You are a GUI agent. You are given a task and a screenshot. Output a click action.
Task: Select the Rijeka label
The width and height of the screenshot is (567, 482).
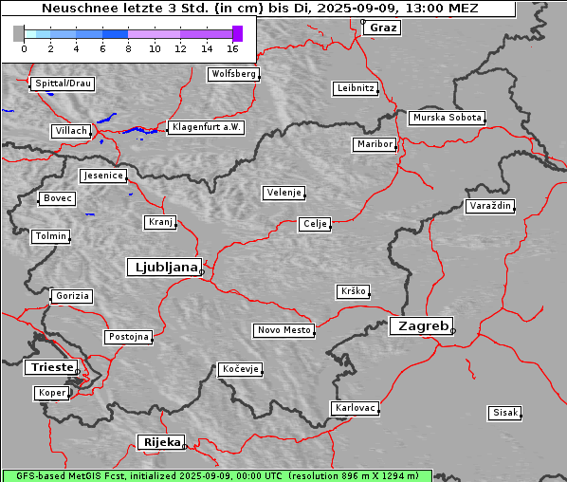coord(161,442)
